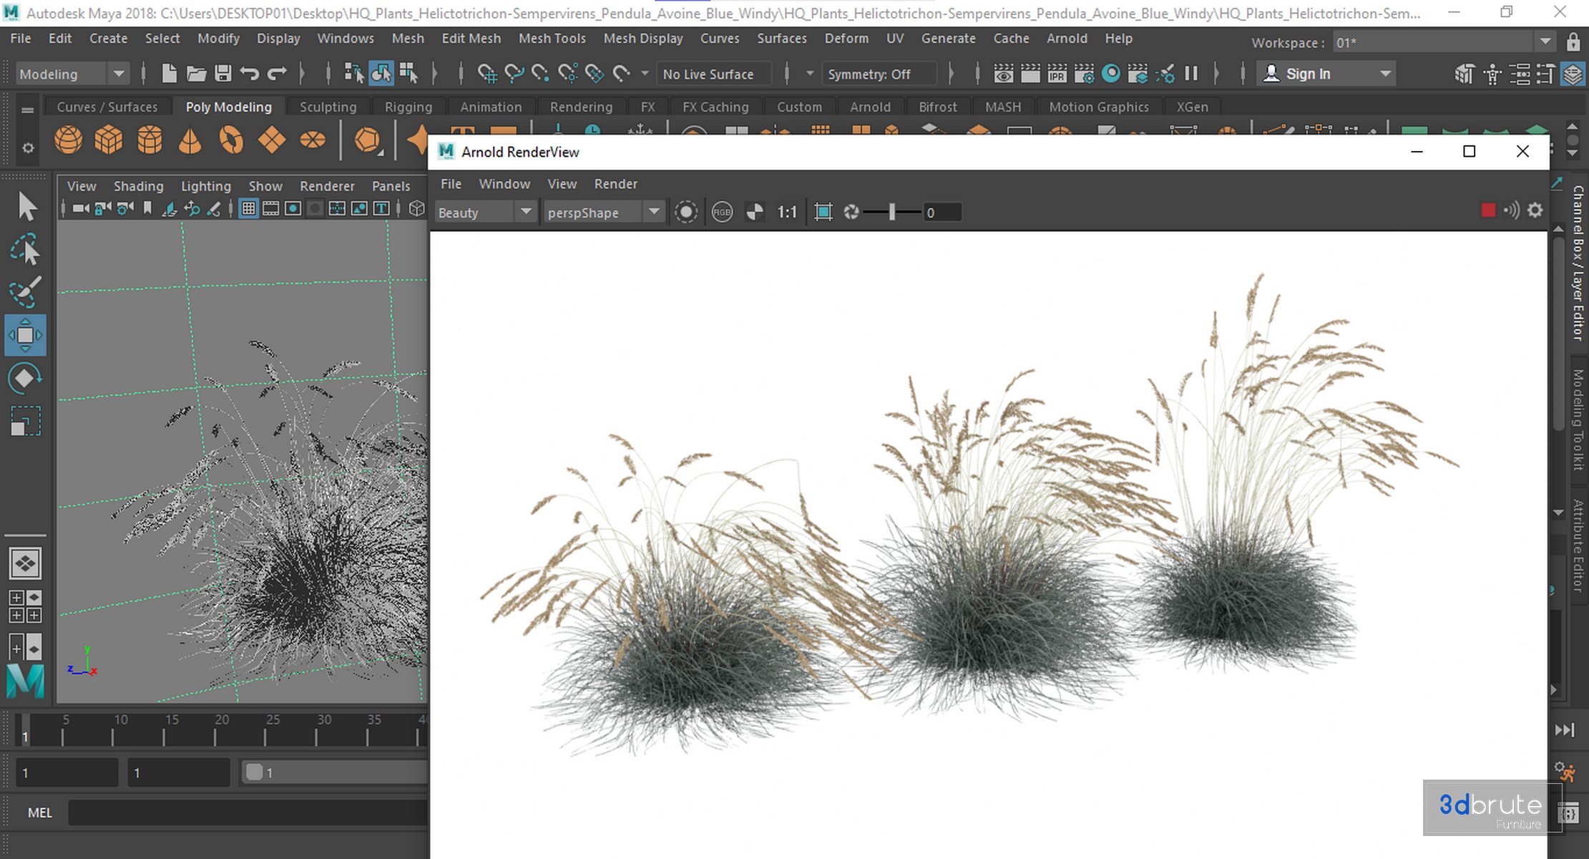Toggle the 1:1 real size view

coord(787,212)
